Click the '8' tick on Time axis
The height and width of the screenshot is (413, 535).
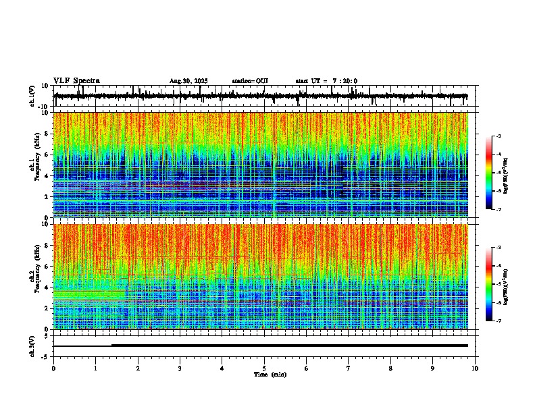pos(390,368)
